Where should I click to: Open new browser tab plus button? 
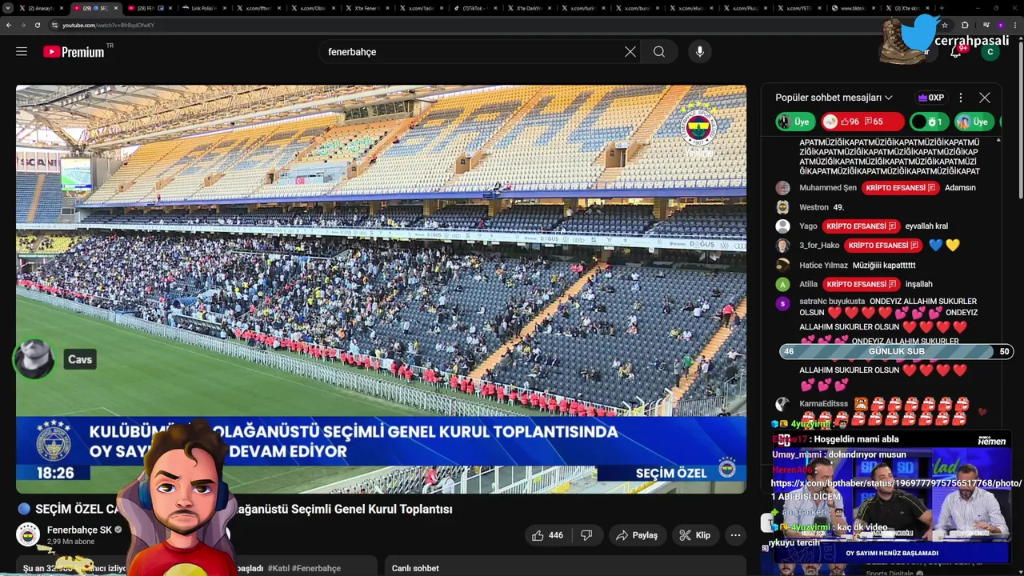941,8
